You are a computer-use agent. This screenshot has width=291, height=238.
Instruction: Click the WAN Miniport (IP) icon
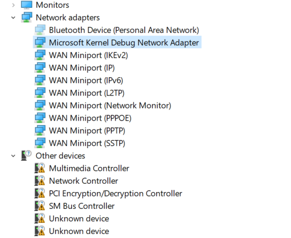(40, 68)
